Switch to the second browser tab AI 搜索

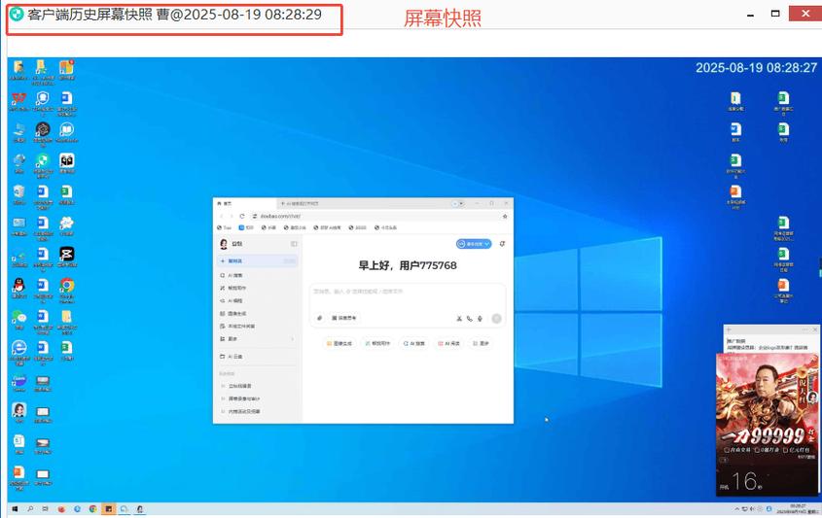(x=302, y=203)
